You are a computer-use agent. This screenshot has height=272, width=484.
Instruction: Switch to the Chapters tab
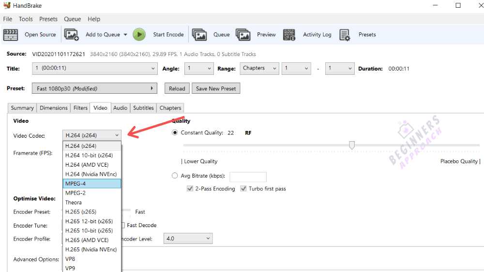point(170,108)
